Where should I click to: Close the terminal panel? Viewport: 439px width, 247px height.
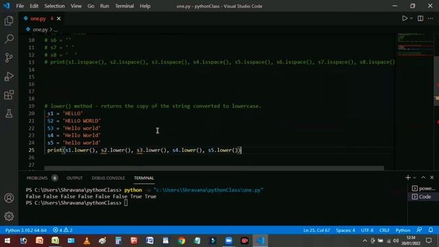(431, 178)
